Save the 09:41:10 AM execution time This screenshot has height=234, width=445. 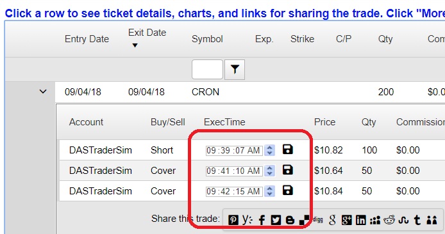point(287,170)
